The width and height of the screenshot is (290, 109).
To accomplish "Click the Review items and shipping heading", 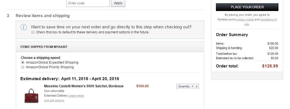I will pos(43,16).
